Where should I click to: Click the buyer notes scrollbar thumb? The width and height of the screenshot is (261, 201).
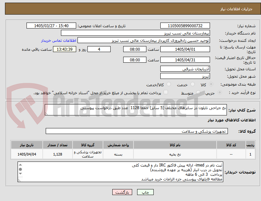(x=20, y=169)
